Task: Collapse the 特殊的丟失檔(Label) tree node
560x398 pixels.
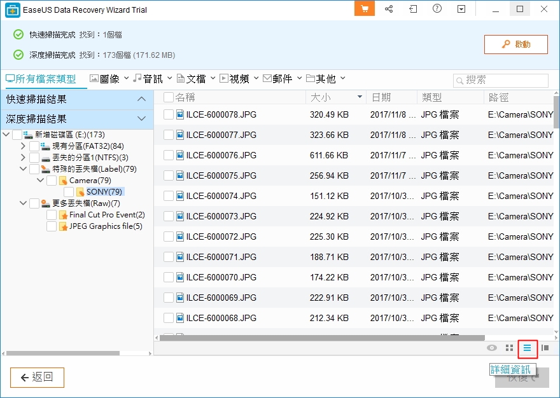Action: click(23, 169)
